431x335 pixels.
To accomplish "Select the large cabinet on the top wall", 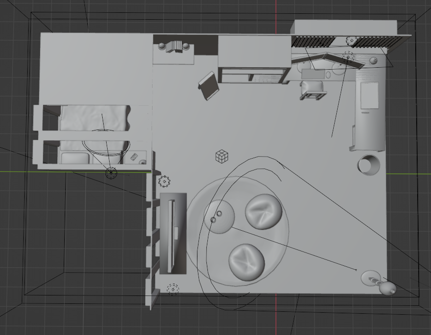I will pyautogui.click(x=253, y=51).
